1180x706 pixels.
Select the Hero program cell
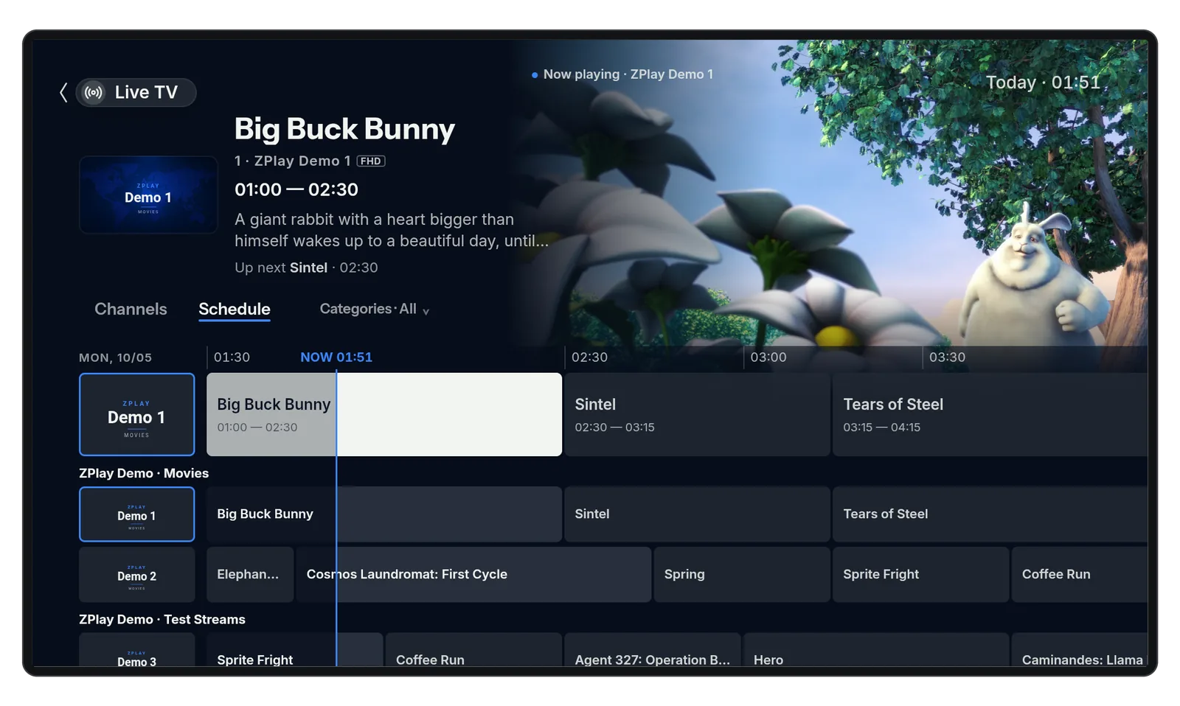[x=876, y=650]
